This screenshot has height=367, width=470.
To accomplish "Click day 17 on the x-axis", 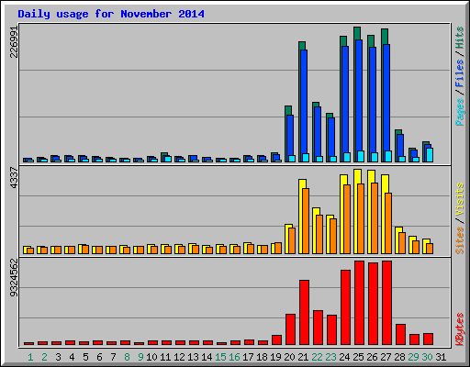I will click(x=248, y=357).
